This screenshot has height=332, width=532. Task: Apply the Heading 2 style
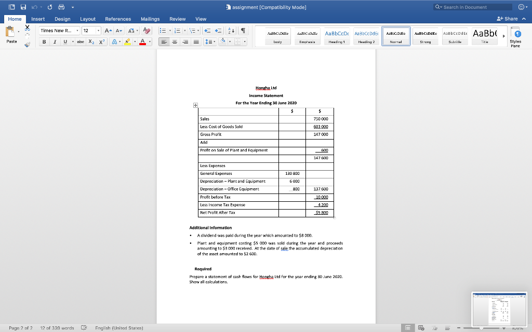pos(366,36)
